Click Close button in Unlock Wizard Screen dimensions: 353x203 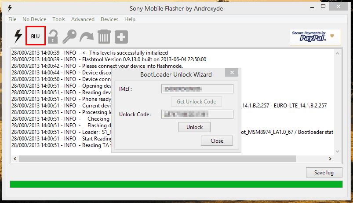click(217, 141)
